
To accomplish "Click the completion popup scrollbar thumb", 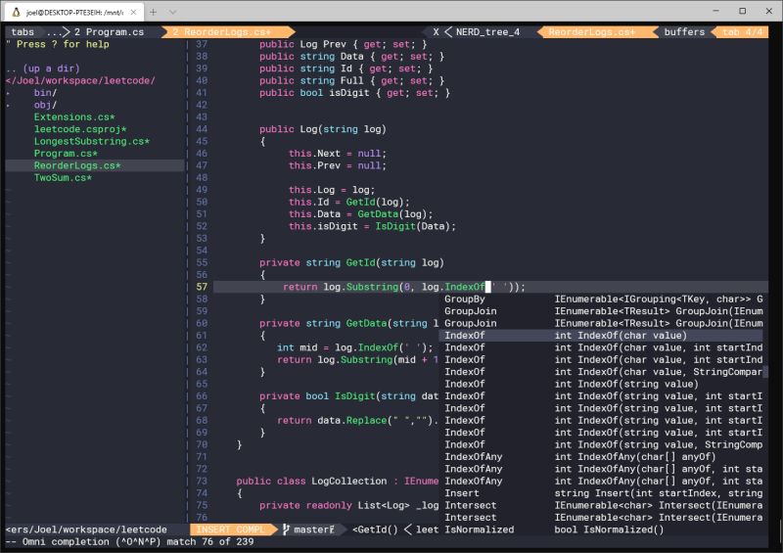I will point(765,372).
